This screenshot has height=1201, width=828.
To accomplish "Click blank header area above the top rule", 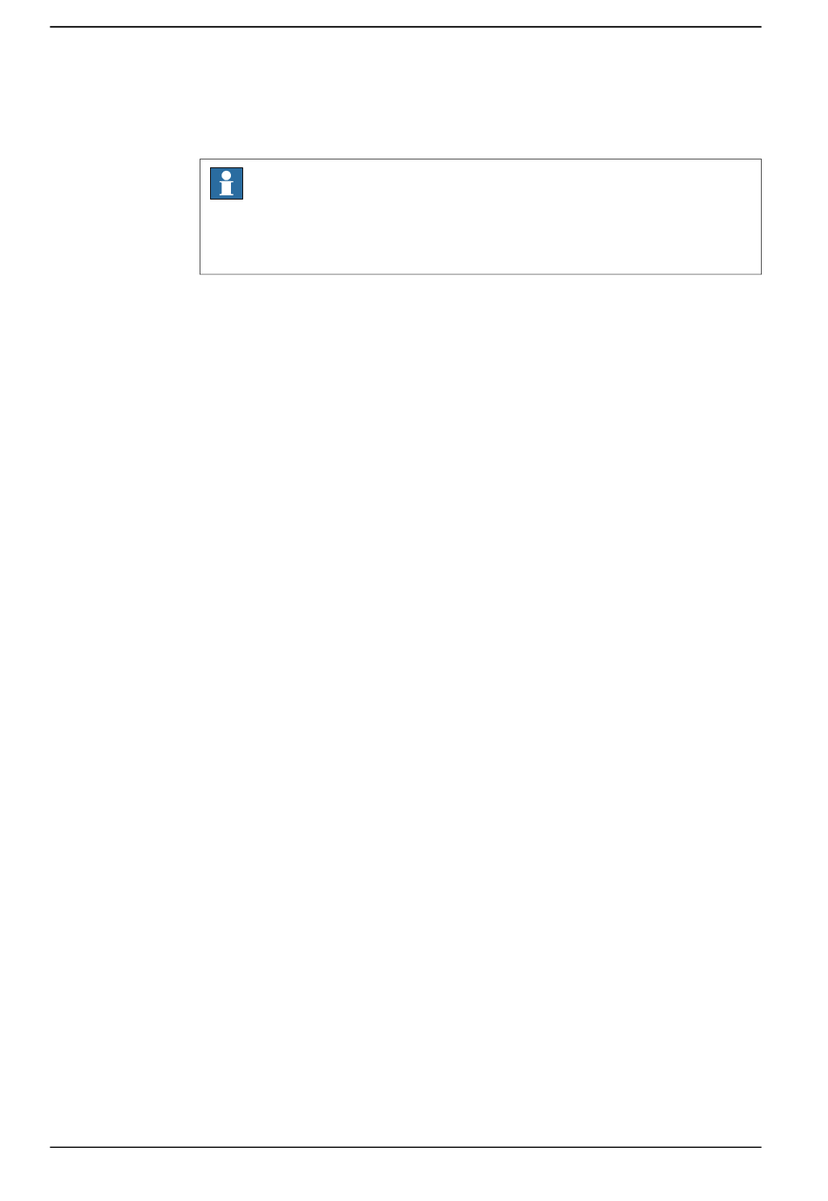I will click(x=405, y=12).
